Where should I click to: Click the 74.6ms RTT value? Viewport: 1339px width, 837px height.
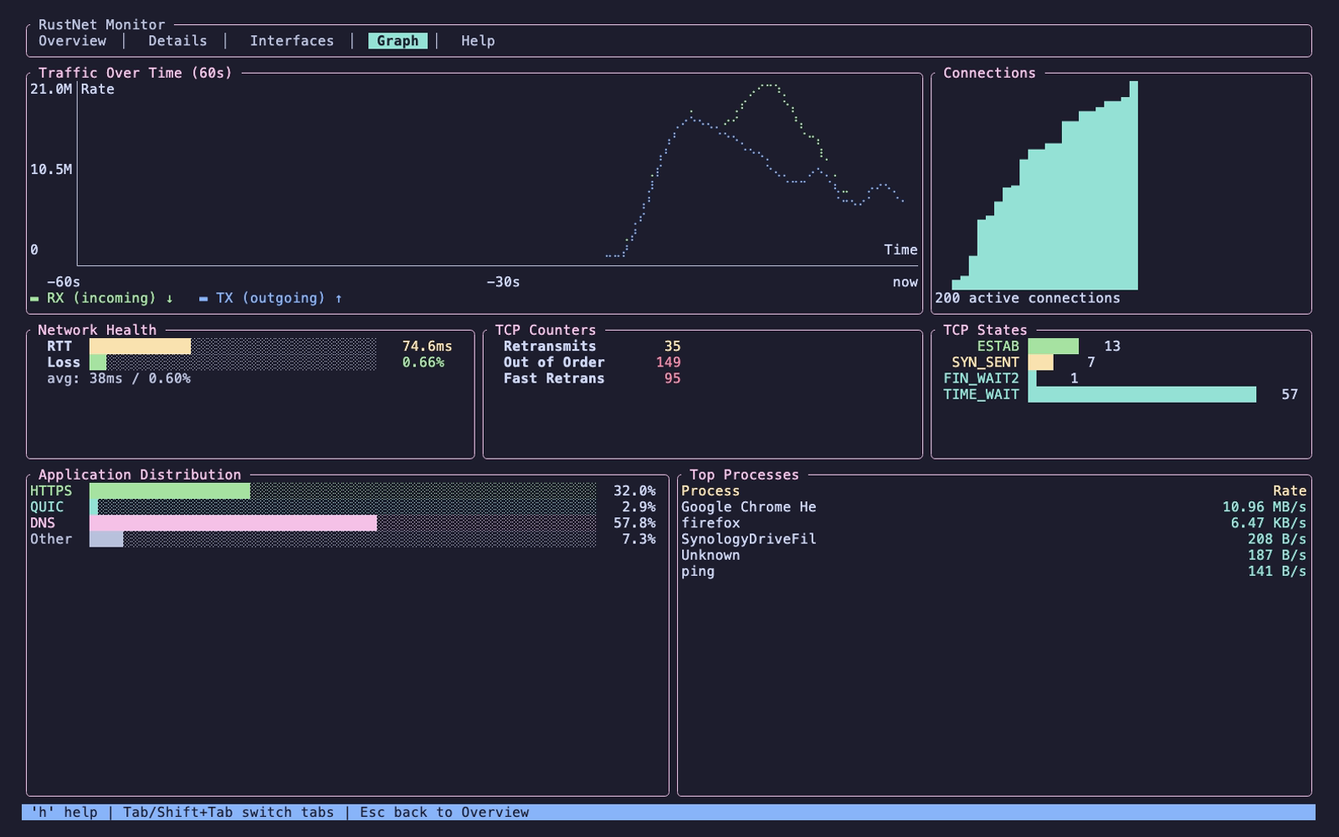coord(427,347)
